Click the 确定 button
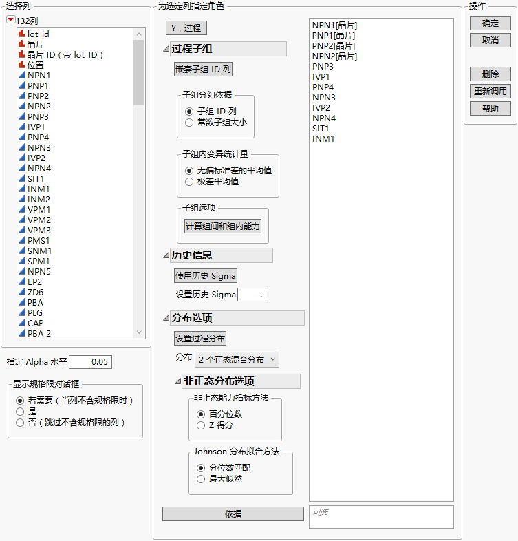The image size is (518, 541). [490, 23]
